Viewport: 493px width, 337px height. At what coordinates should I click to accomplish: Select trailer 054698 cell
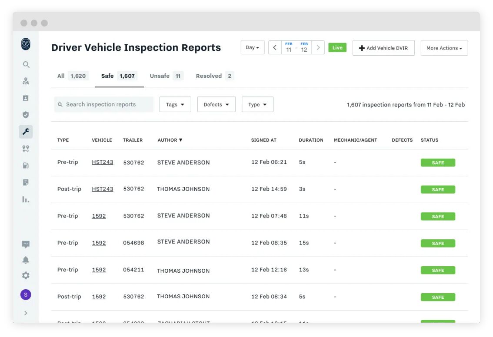133,243
